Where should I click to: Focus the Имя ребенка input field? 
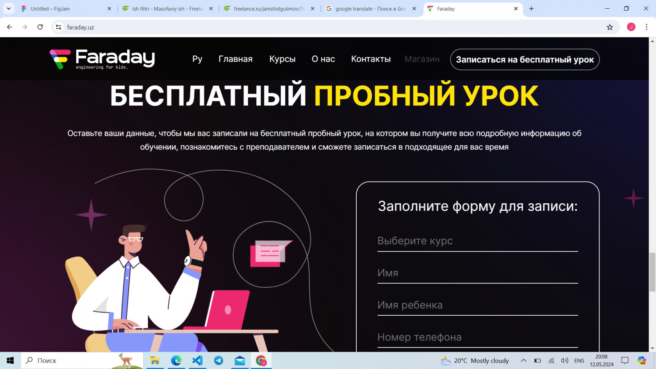[478, 305]
